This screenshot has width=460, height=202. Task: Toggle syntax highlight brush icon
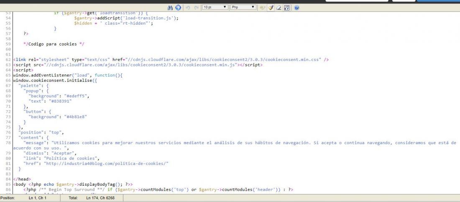(x=271, y=8)
